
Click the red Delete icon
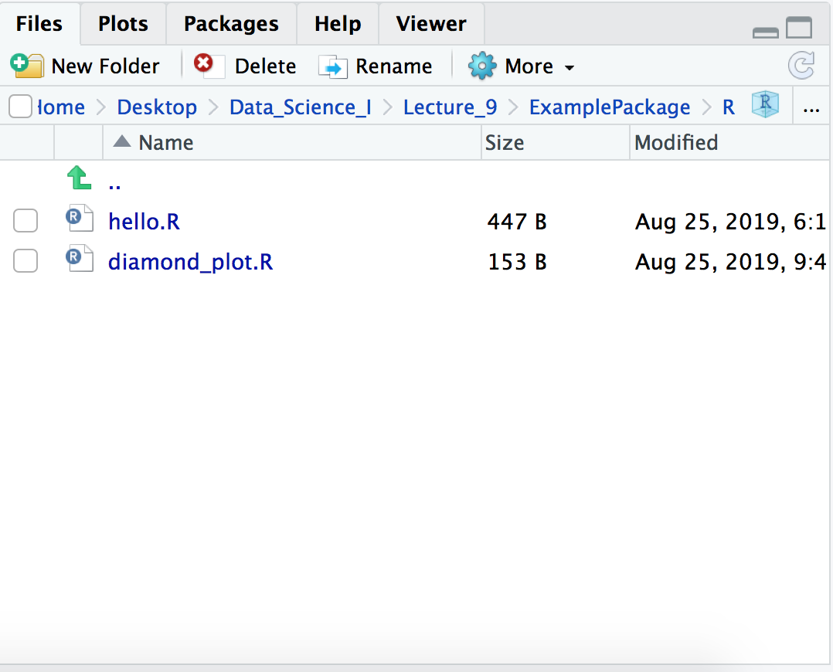coord(205,65)
